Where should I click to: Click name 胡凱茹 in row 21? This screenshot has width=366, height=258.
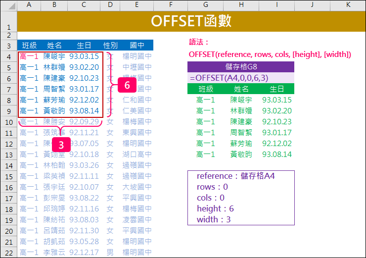pyautogui.click(x=54, y=242)
